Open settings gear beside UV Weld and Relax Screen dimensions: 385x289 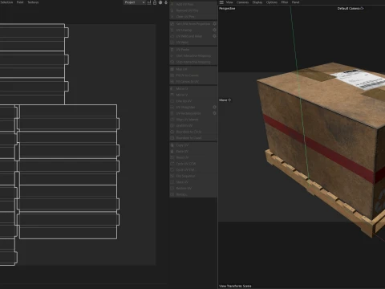(214, 36)
